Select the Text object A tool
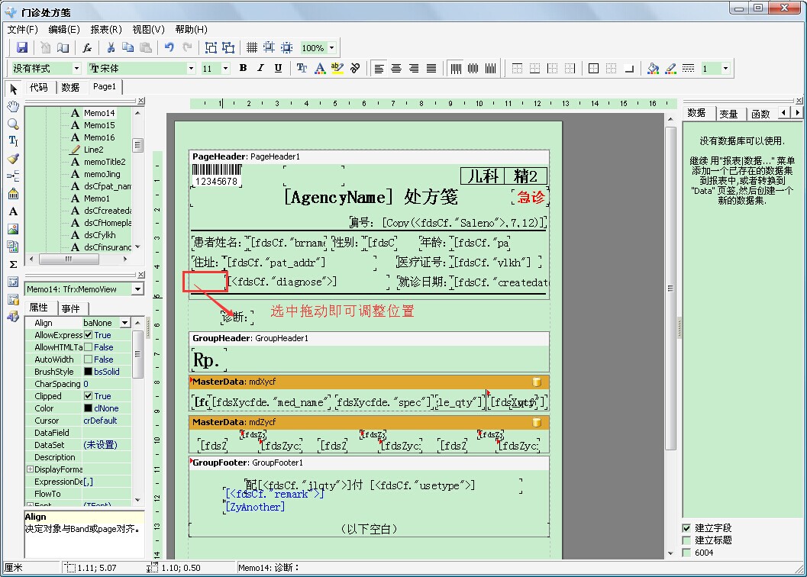 14,211
